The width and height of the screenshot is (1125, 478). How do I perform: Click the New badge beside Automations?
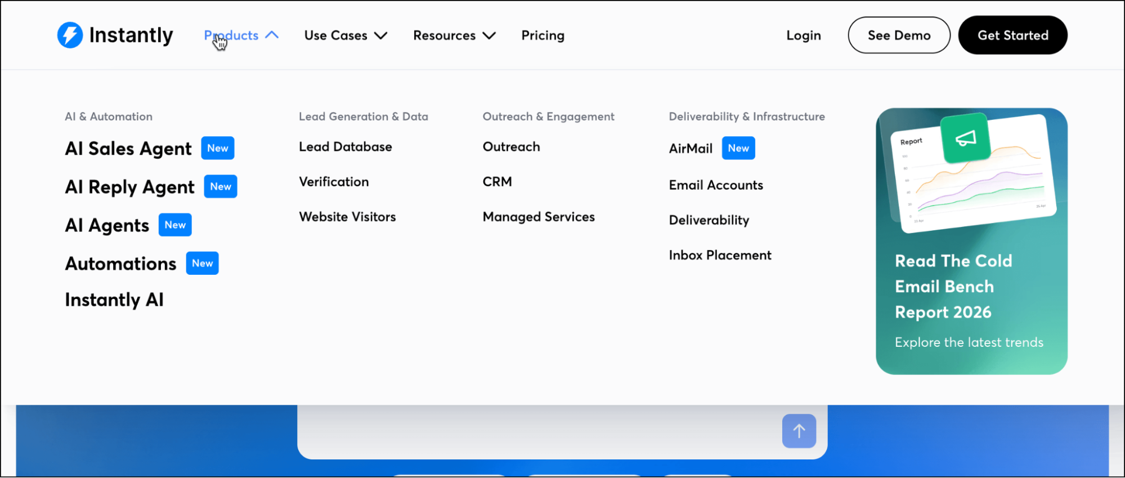(x=203, y=263)
